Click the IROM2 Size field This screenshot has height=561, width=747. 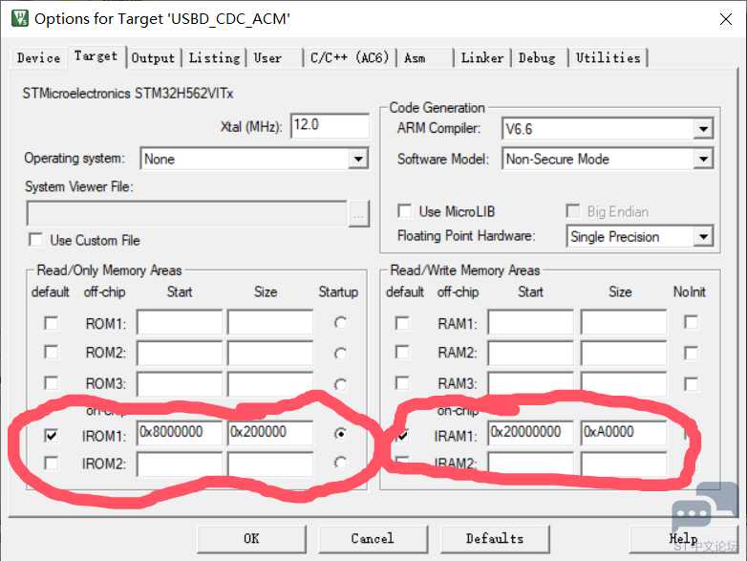click(x=270, y=464)
